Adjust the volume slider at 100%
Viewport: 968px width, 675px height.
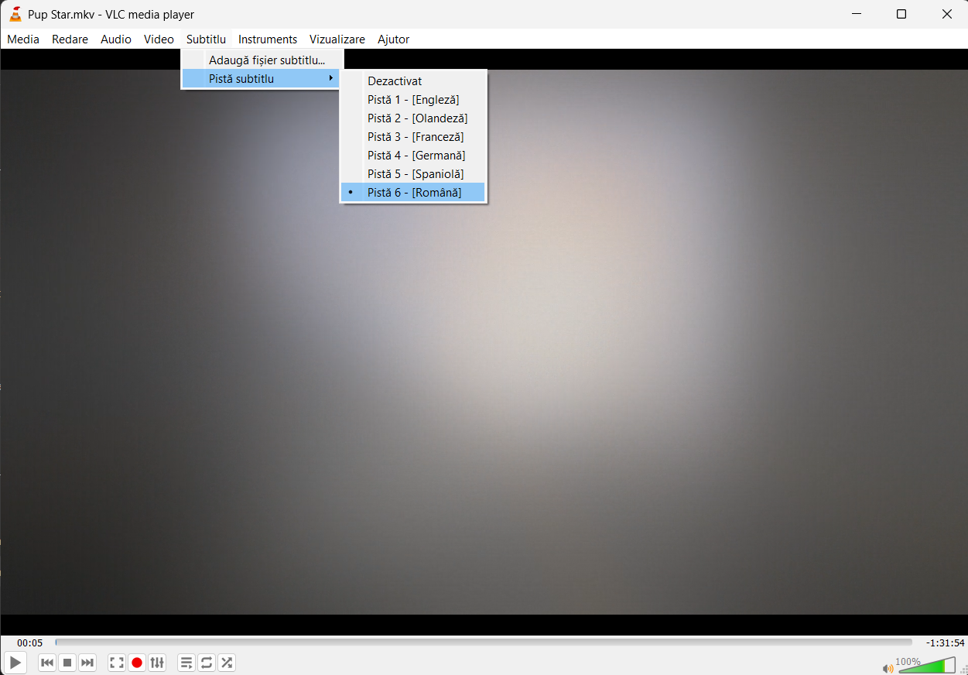coord(926,665)
